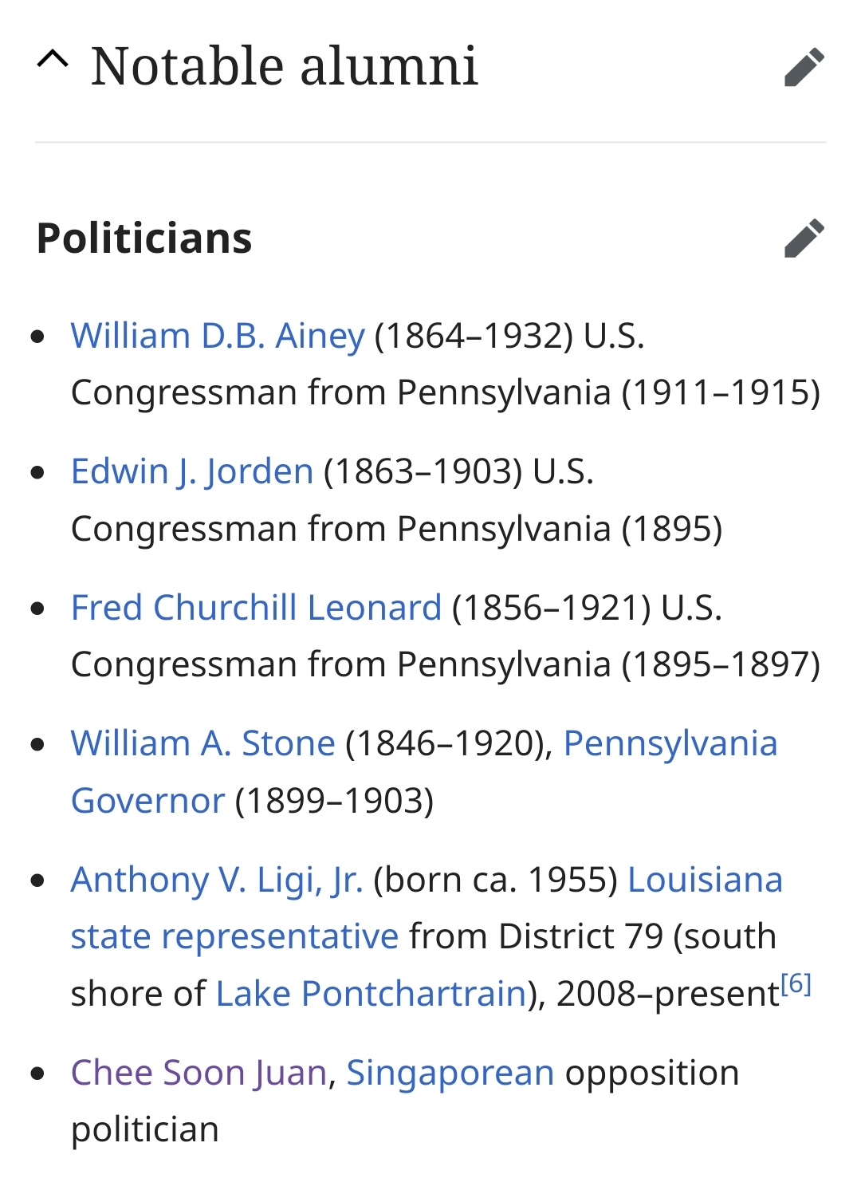Edit the Notable alumni section with the pencil icon
The height and width of the screenshot is (1186, 861).
click(x=804, y=67)
